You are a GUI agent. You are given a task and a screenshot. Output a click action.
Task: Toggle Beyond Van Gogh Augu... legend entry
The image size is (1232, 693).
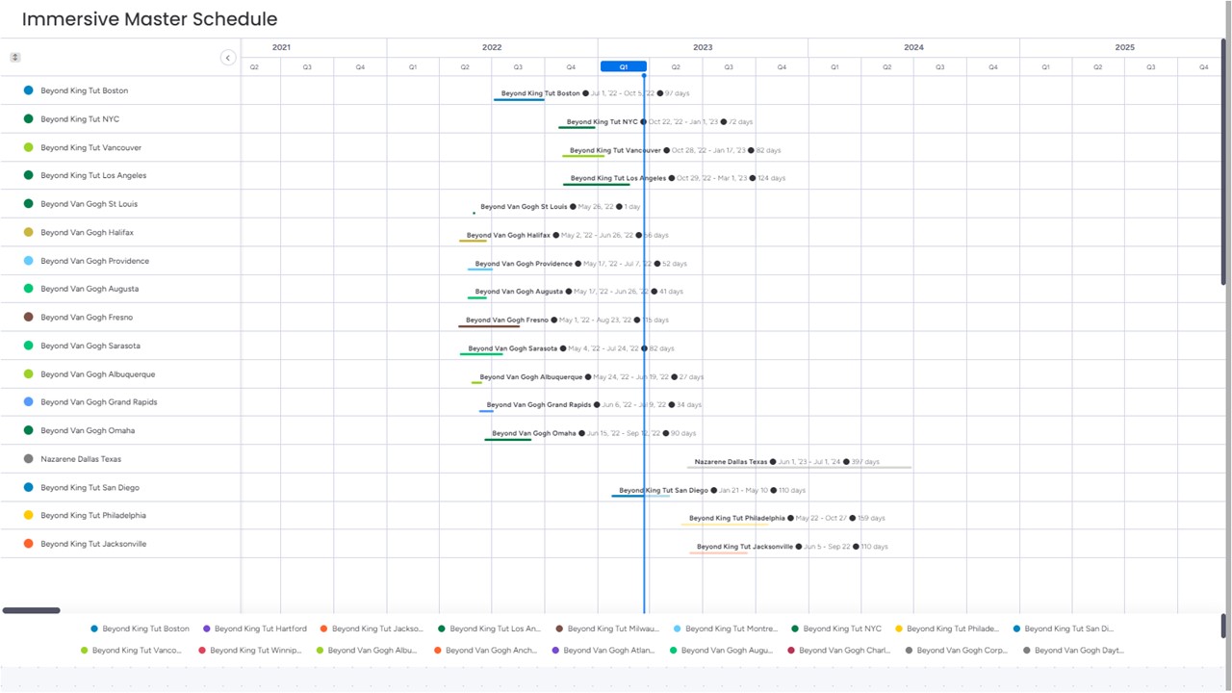coord(721,651)
